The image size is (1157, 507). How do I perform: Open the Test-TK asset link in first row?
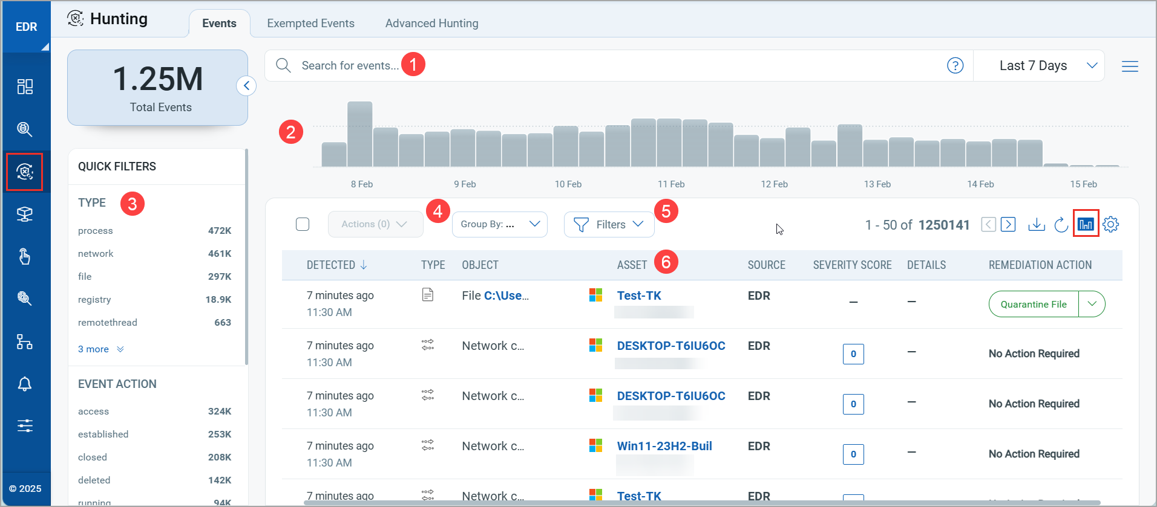click(639, 295)
